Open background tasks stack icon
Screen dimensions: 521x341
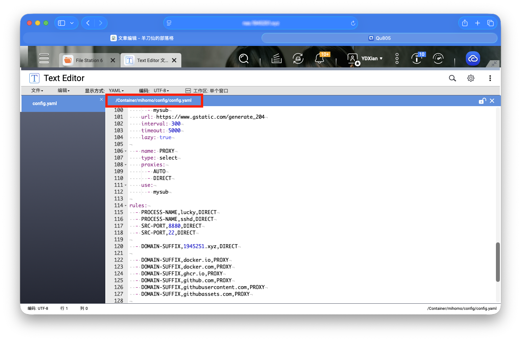click(276, 58)
